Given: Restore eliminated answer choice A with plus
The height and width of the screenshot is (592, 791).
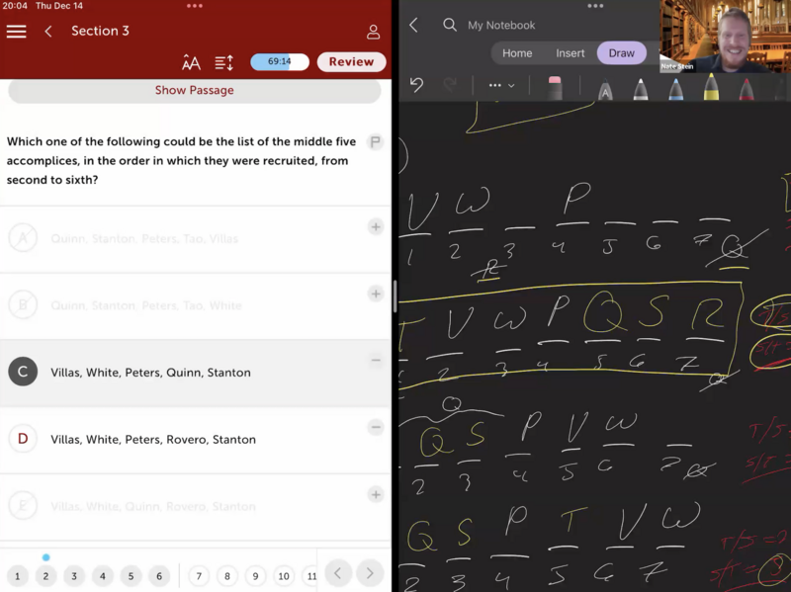Looking at the screenshot, I should pyautogui.click(x=376, y=227).
